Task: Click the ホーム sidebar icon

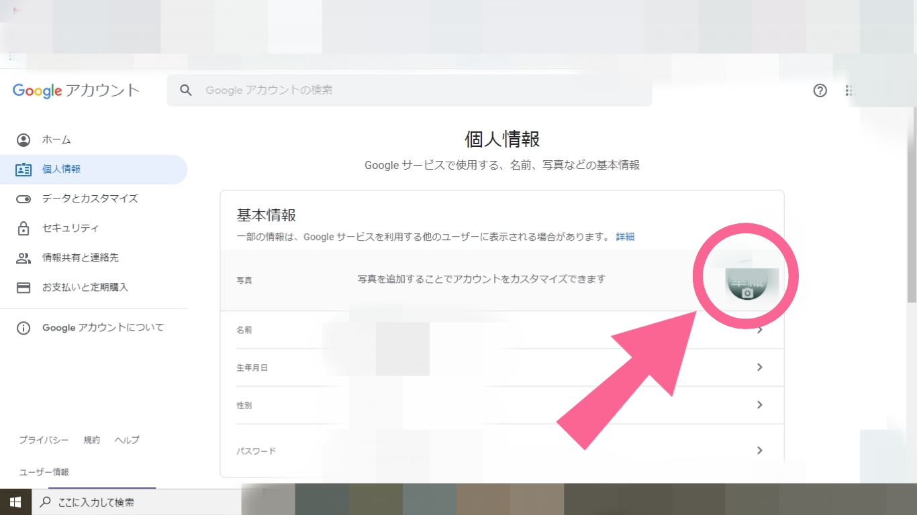Action: pyautogui.click(x=23, y=140)
